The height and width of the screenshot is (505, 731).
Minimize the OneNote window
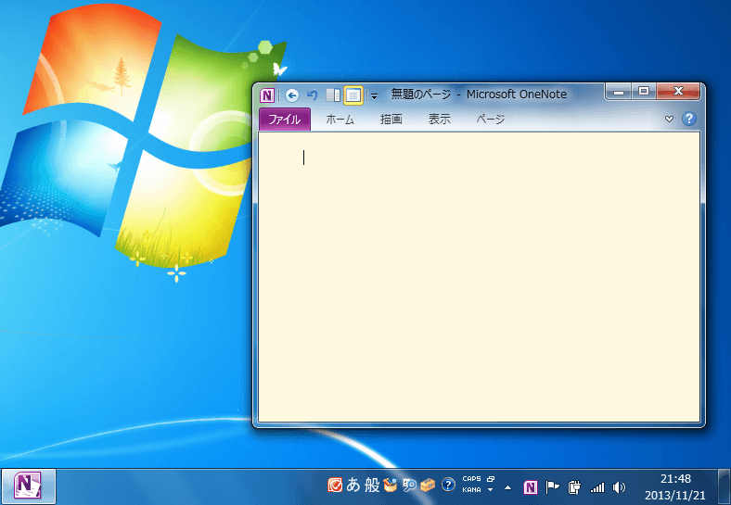tap(619, 92)
